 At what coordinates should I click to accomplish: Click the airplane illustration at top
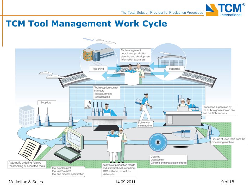tap(89, 39)
